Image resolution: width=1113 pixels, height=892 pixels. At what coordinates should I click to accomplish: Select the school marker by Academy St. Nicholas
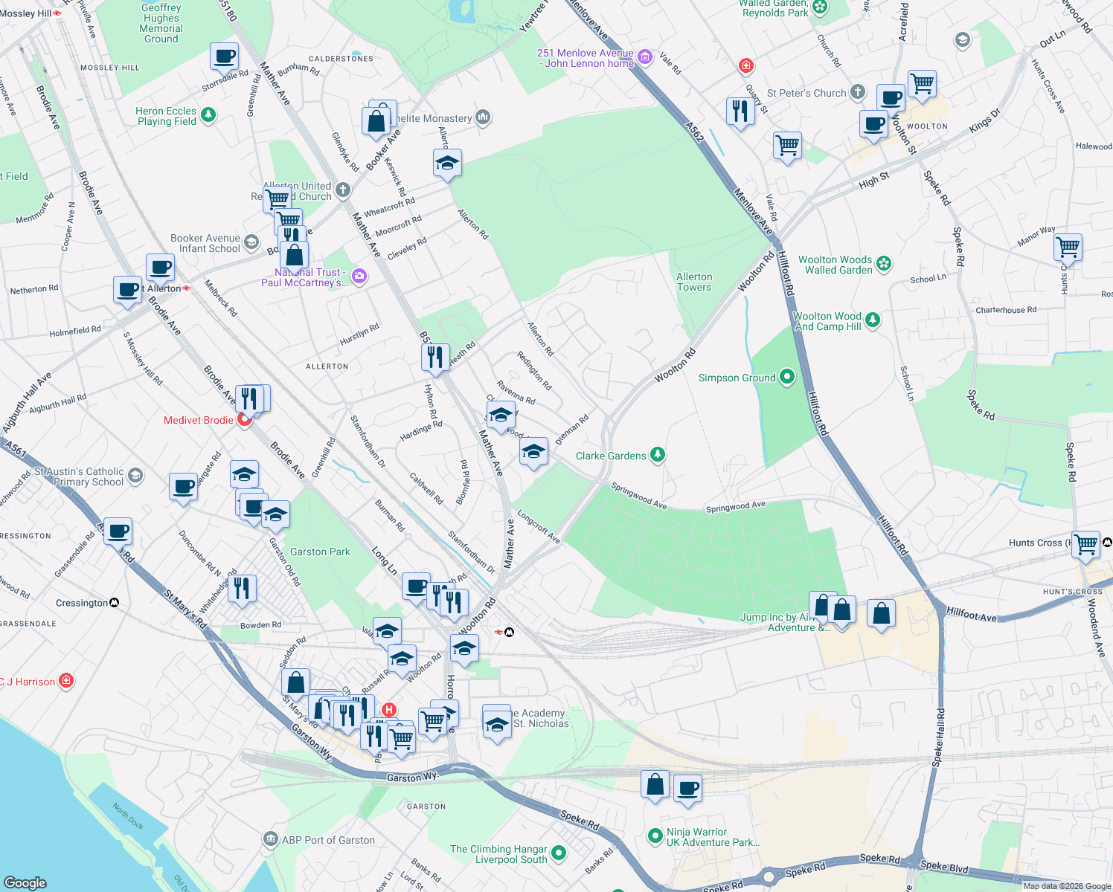point(497,725)
